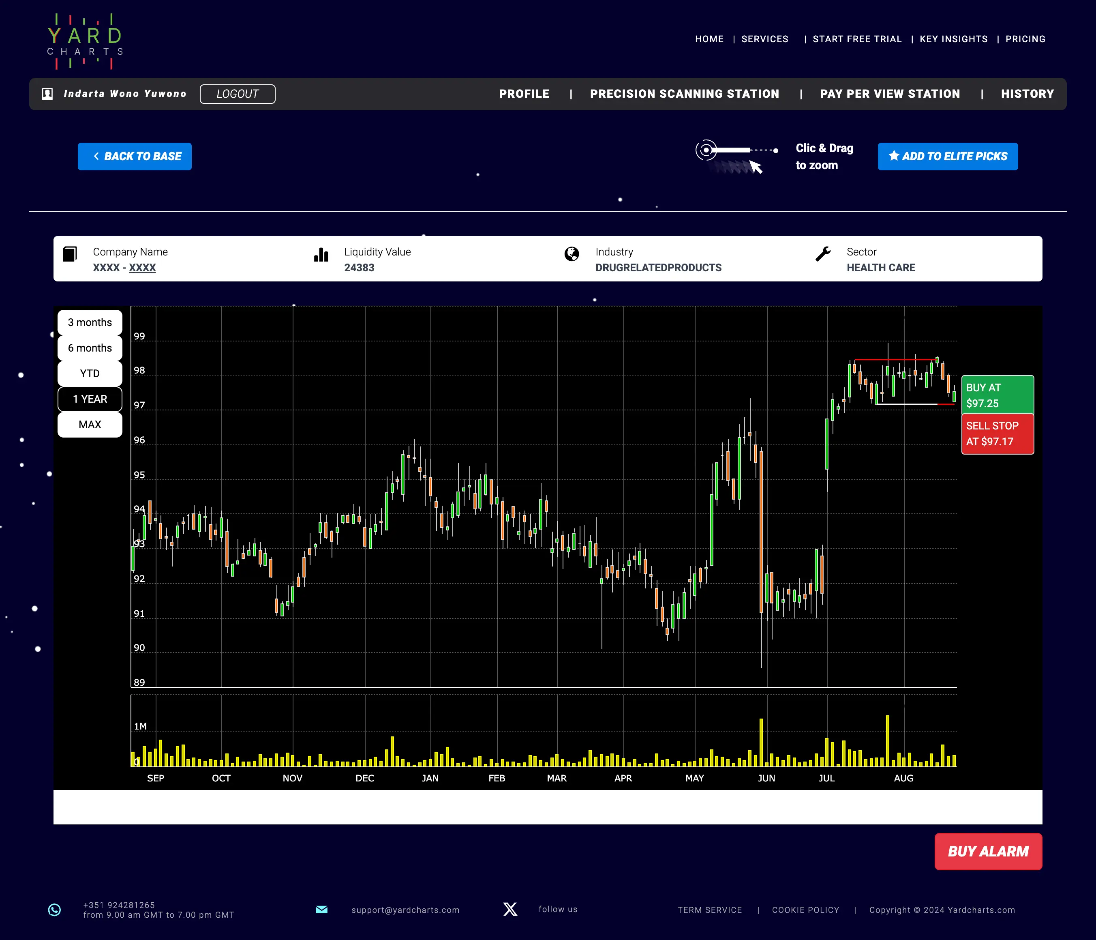Select the 3 months range
Viewport: 1096px width, 940px height.
pos(90,322)
